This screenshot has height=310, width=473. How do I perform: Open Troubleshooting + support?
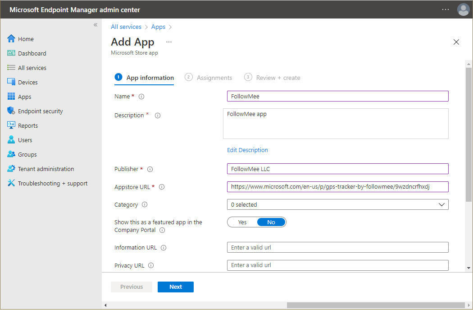pyautogui.click(x=47, y=183)
